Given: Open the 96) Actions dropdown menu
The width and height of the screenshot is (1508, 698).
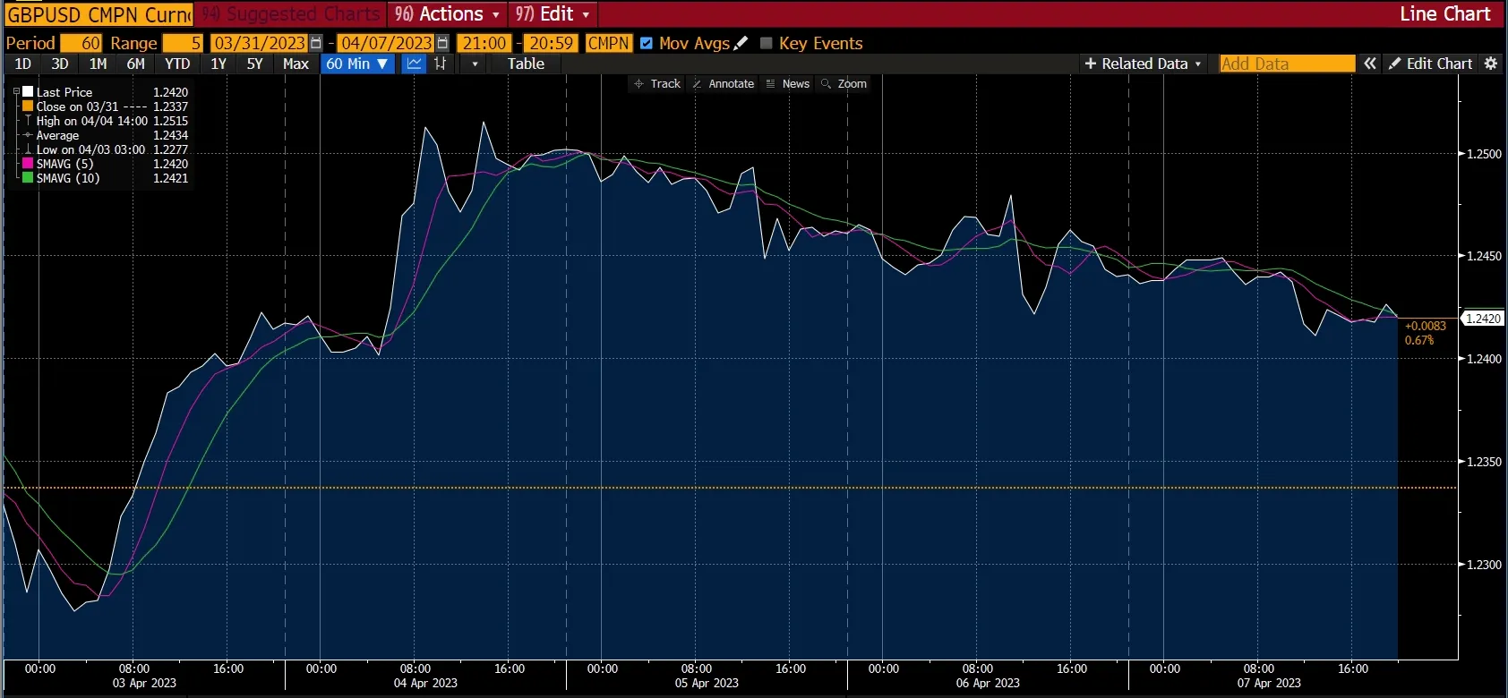Looking at the screenshot, I should (447, 14).
